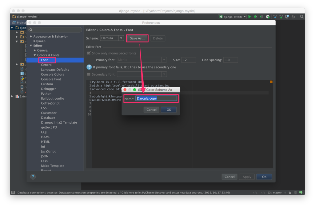Screen dimensions: 315x207
Task: Expand External Libraries in Project tree
Action: click(x=12, y=96)
